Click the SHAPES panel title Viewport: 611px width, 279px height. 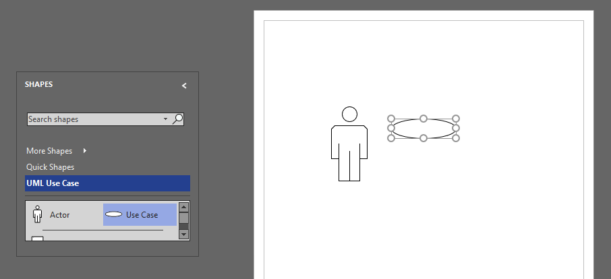pyautogui.click(x=39, y=85)
